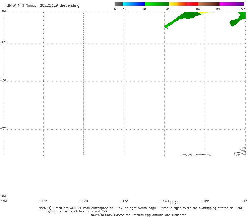Click the color bar label '34'
This screenshot has width=248, height=217.
pyautogui.click(x=168, y=9)
